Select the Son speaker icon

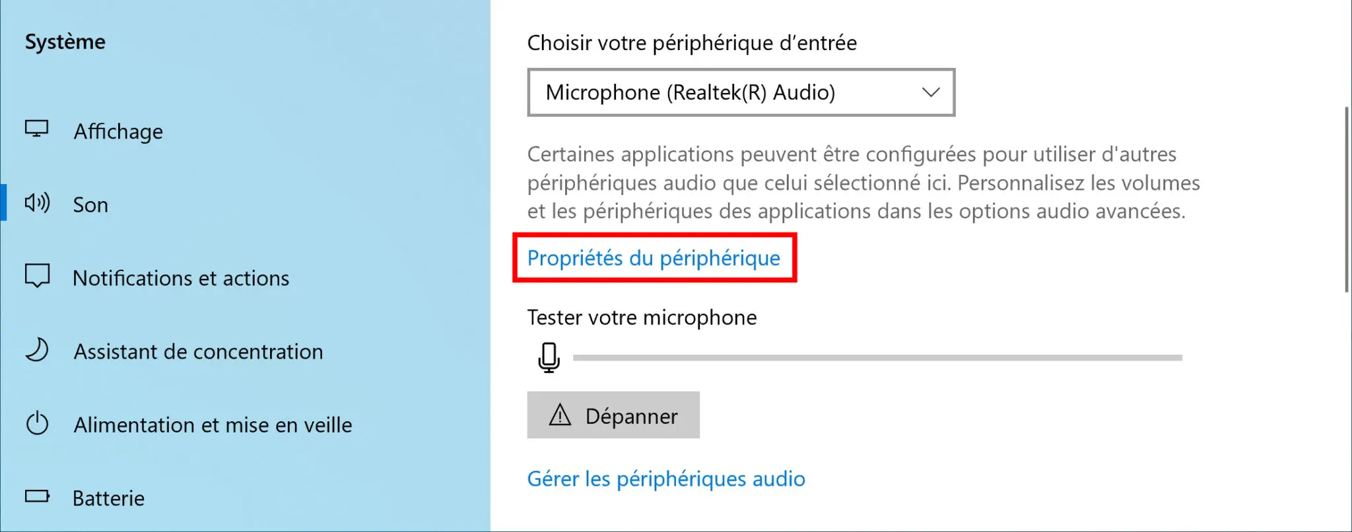click(x=38, y=204)
